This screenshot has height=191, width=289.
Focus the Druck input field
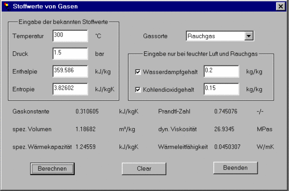click(70, 54)
